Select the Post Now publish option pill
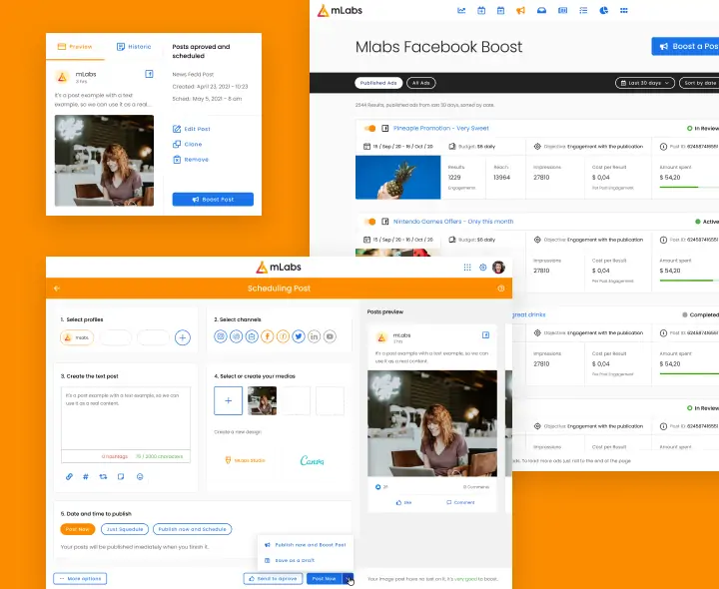Screen dimensions: 719x589 (78, 529)
